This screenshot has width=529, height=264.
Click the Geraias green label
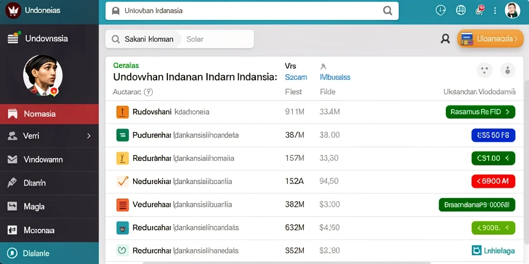(x=126, y=65)
